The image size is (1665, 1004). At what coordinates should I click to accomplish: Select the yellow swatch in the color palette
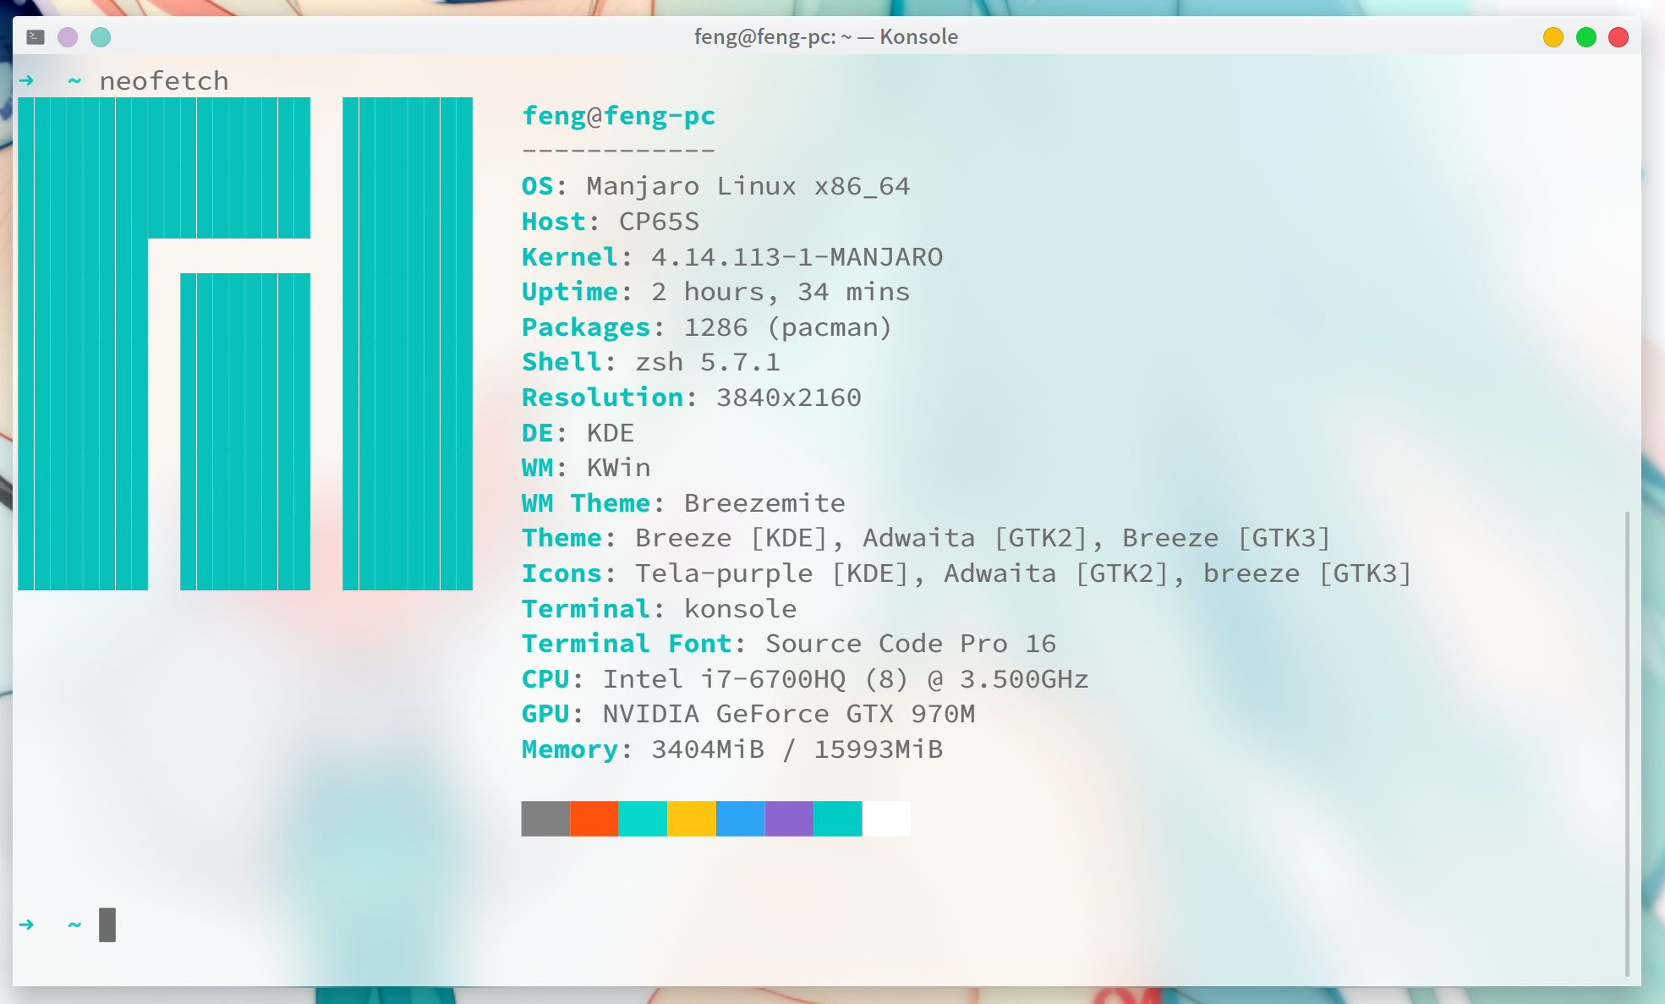(692, 818)
